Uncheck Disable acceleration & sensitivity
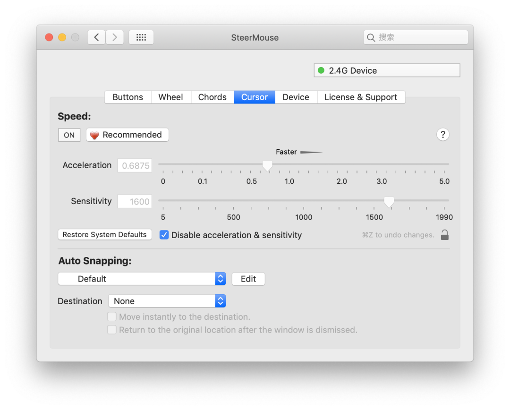Image resolution: width=510 pixels, height=410 pixels. click(164, 235)
